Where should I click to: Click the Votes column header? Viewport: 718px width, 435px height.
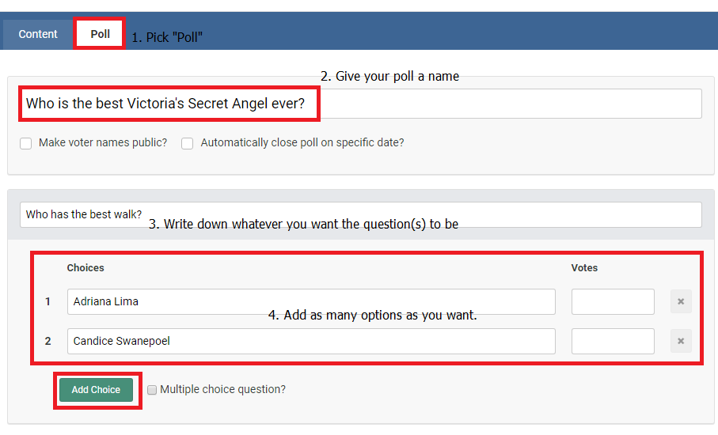pos(584,268)
